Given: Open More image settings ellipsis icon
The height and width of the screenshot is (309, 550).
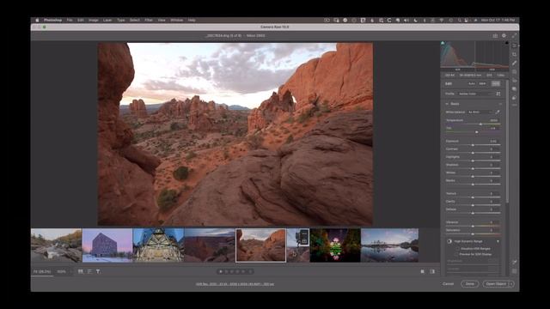Looking at the screenshot, I should 514,105.
